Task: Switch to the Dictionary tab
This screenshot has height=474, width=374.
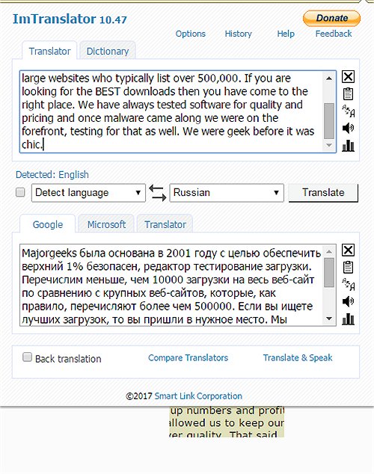Action: (108, 51)
